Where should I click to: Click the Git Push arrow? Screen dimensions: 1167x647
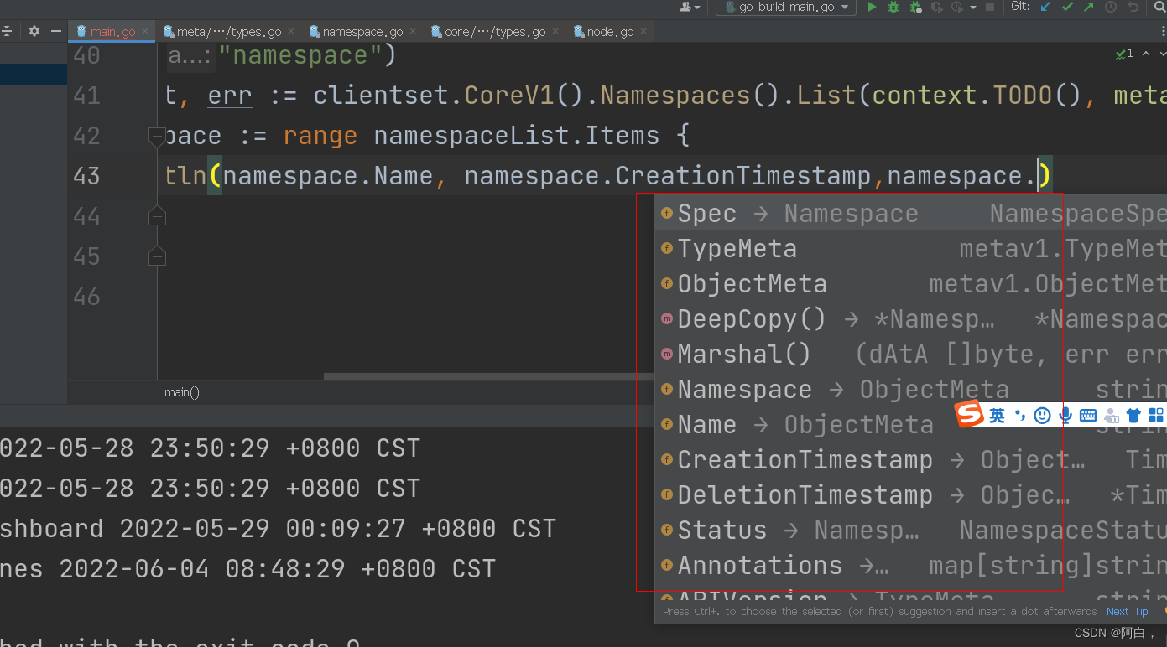point(1088,7)
